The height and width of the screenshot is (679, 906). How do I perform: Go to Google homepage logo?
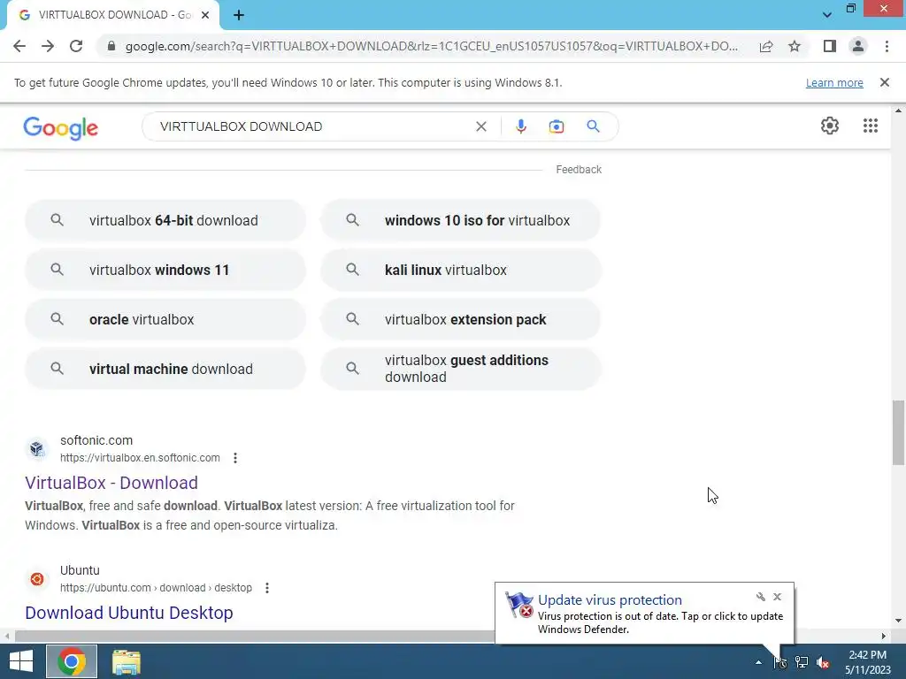click(61, 128)
